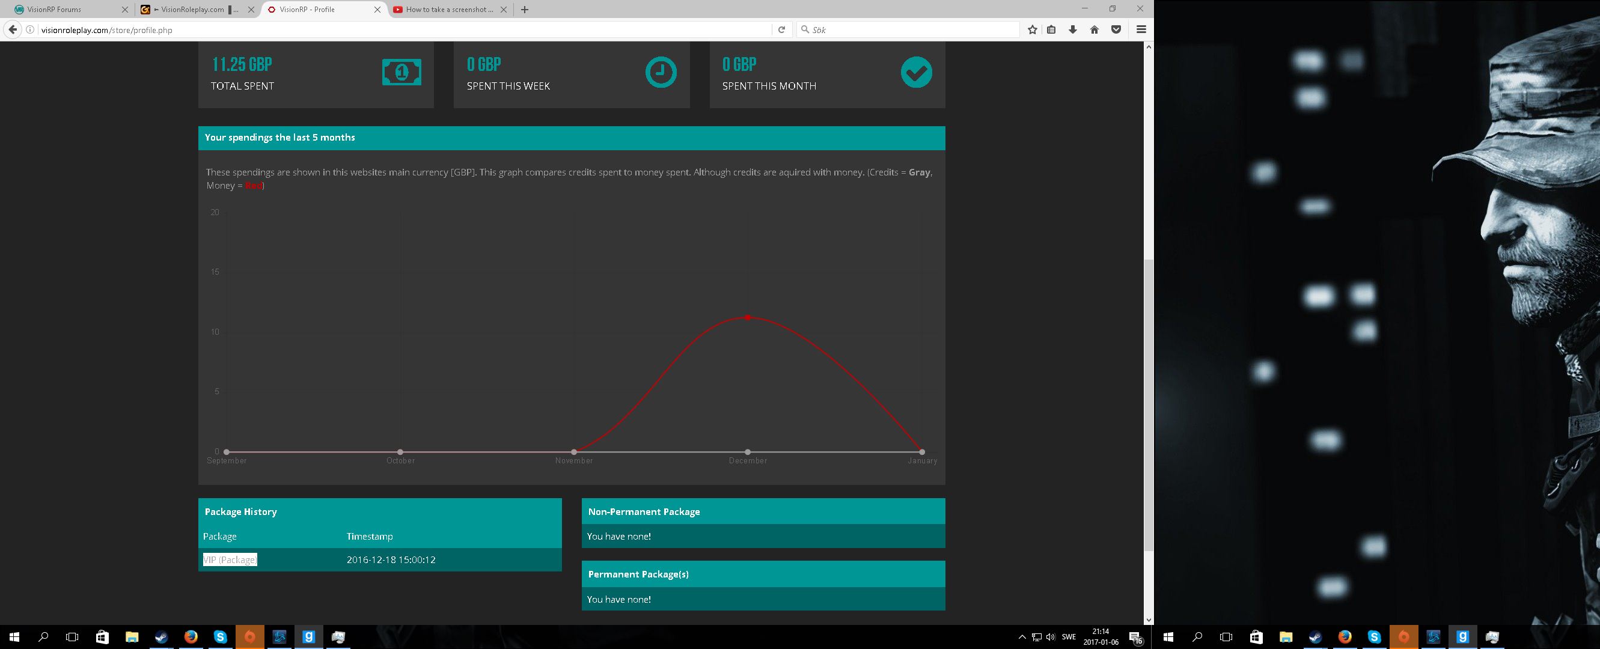Screen dimensions: 1600x649
Task: Open the monitor app icon beside Garry's Mod on primary taskbar
Action: [x=338, y=636]
